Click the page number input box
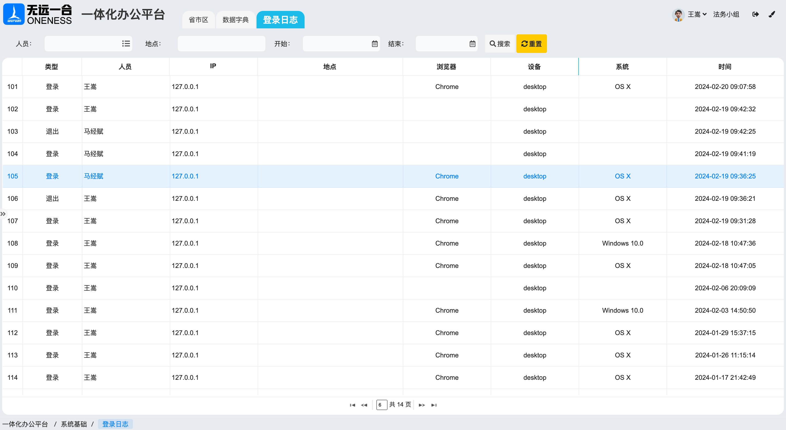The width and height of the screenshot is (786, 430). click(x=382, y=405)
